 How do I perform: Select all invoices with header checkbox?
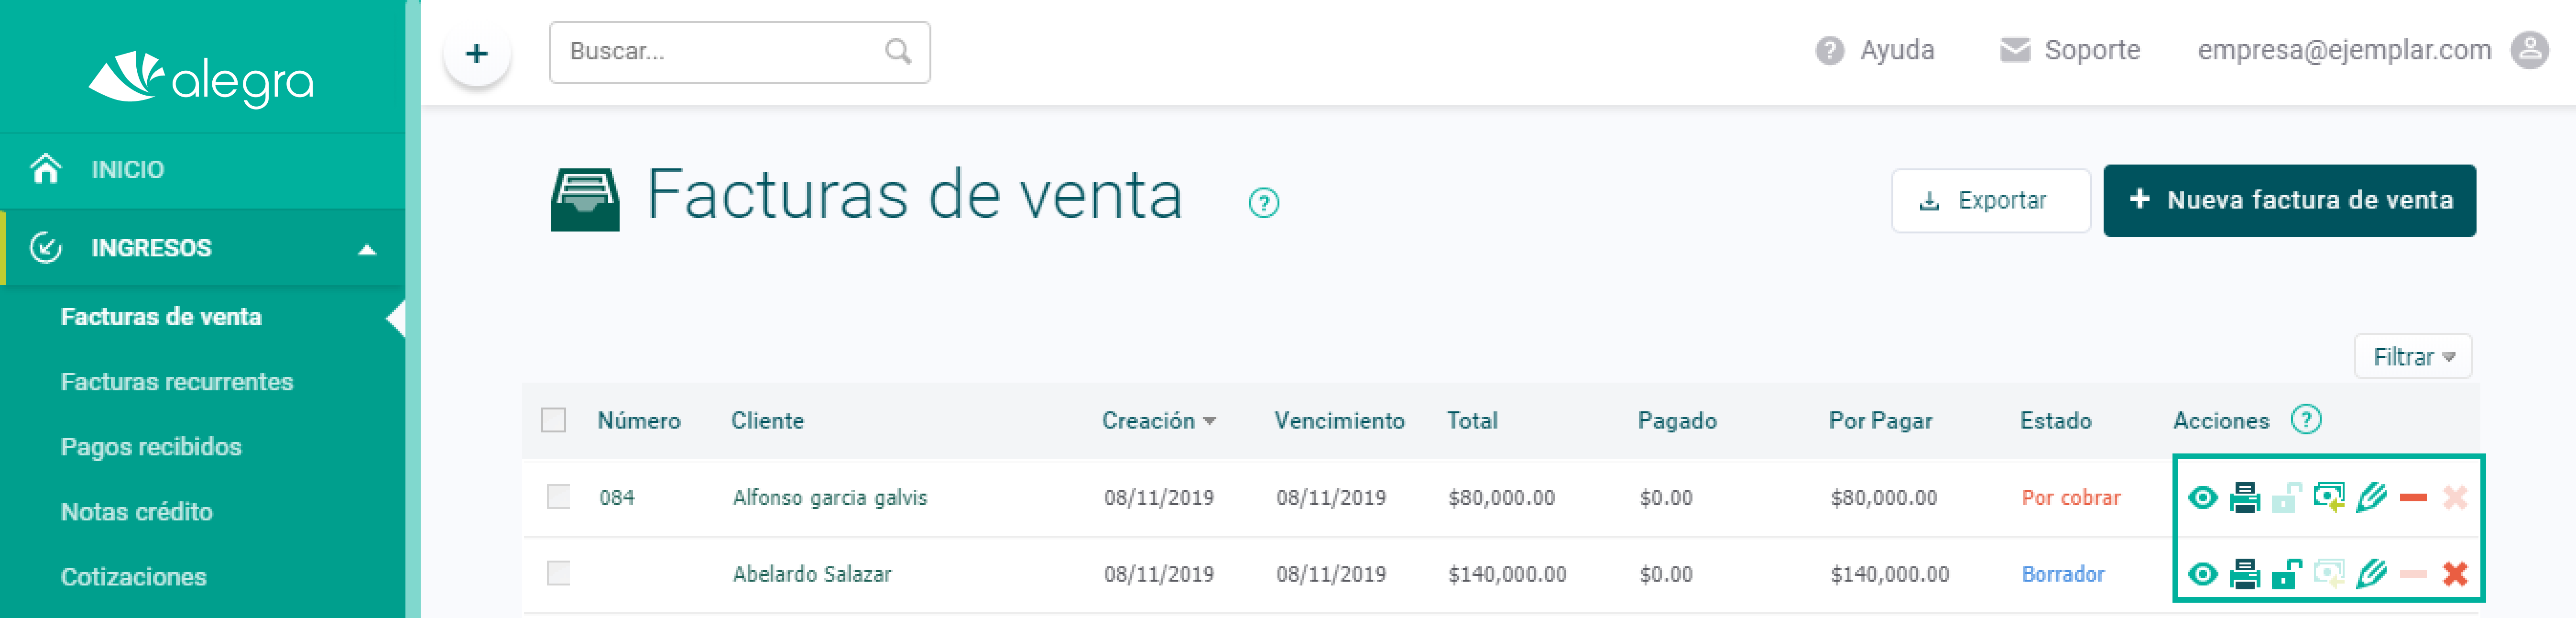click(x=553, y=420)
